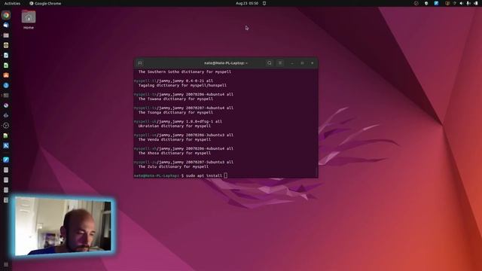
Task: Open the Home folder desktop icon
Action: point(29,20)
